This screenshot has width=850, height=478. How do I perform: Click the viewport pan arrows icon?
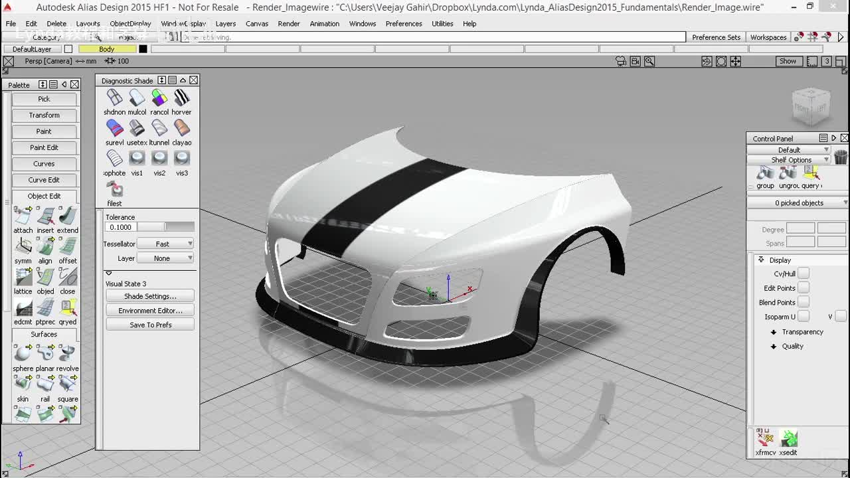[x=736, y=61]
